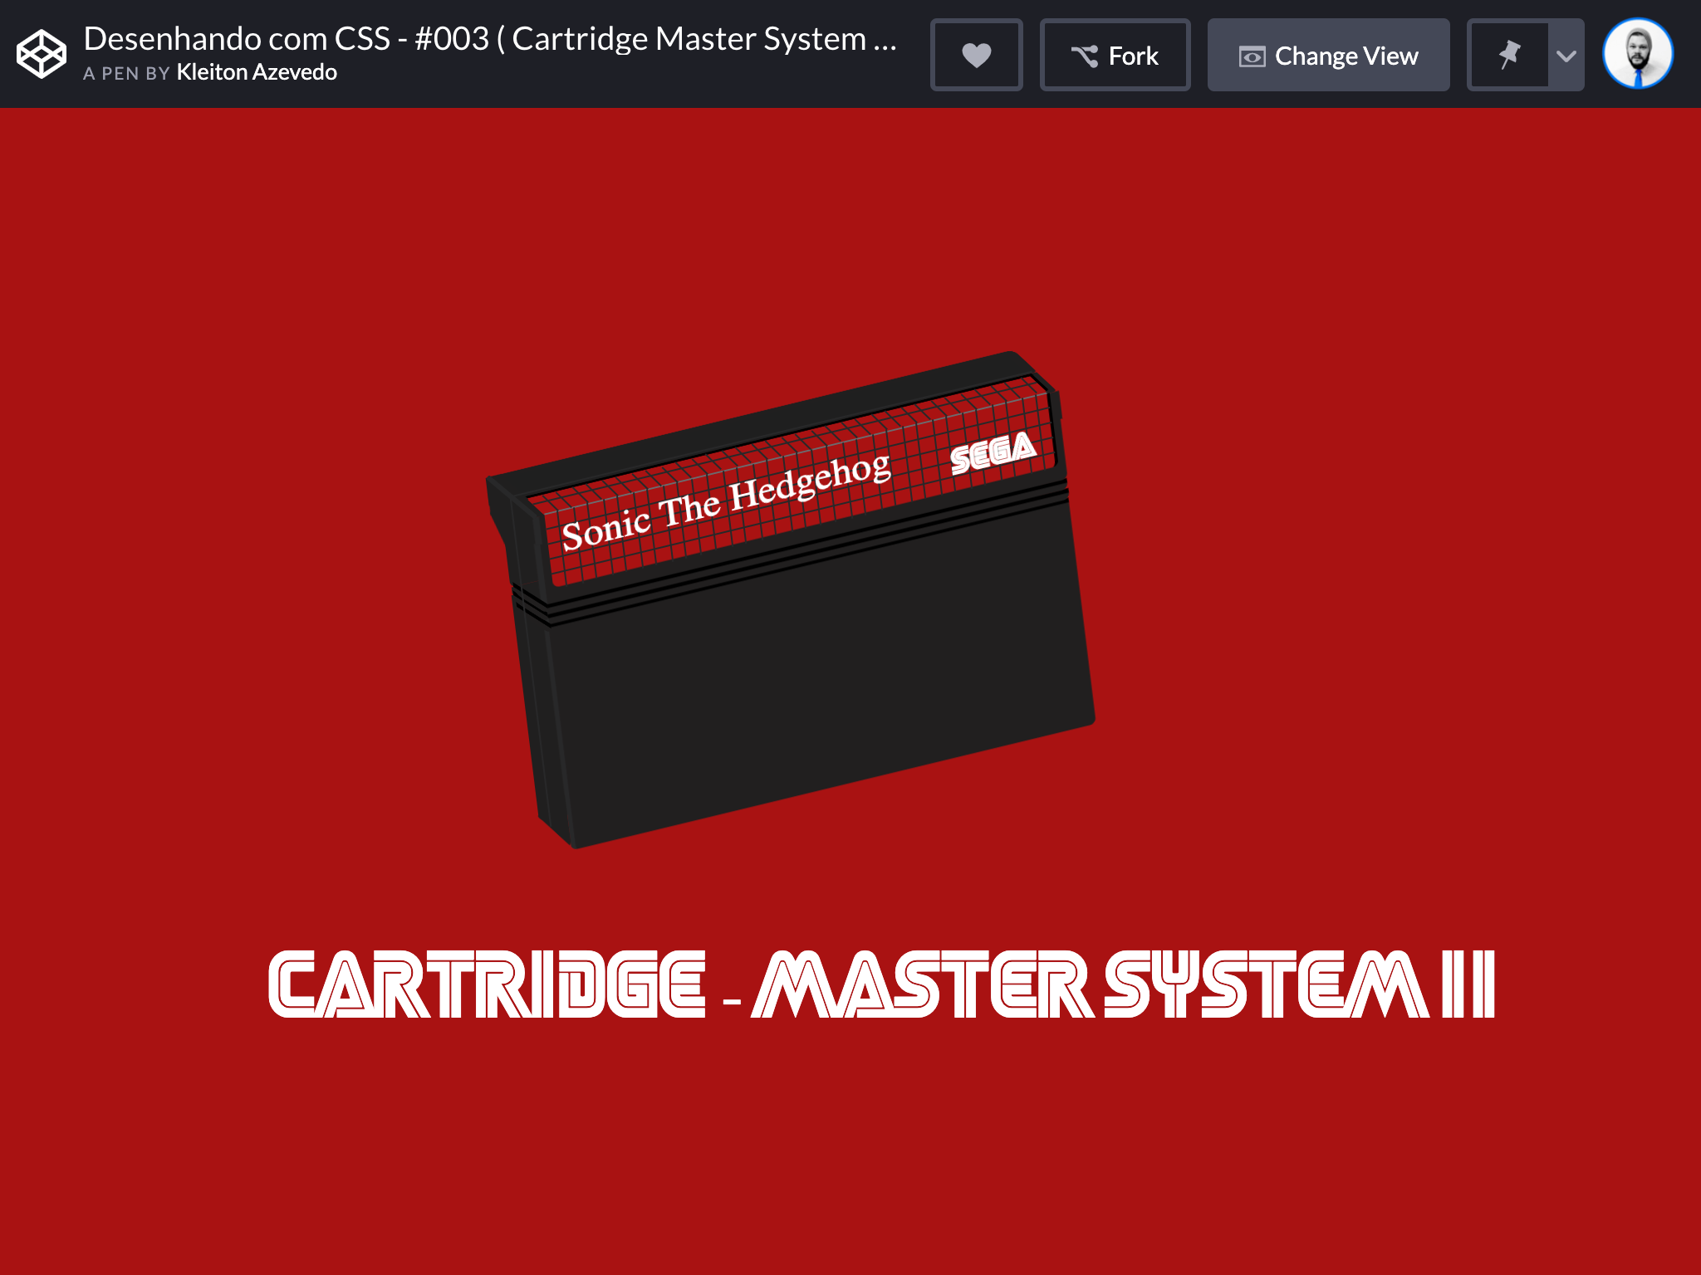The height and width of the screenshot is (1275, 1701).
Task: Click the eye icon in Change View
Action: pos(1252,56)
